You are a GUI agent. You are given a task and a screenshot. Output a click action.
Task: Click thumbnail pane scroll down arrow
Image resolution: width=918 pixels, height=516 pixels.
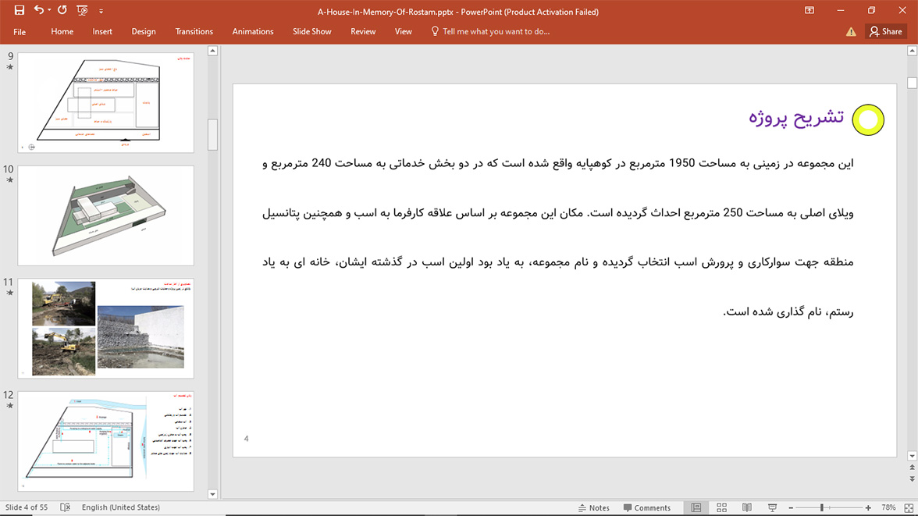point(212,494)
